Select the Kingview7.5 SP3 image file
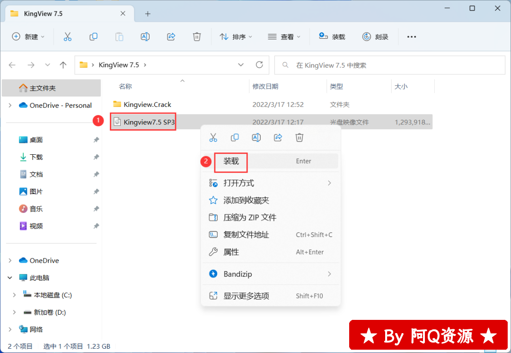The image size is (511, 353). (x=149, y=122)
